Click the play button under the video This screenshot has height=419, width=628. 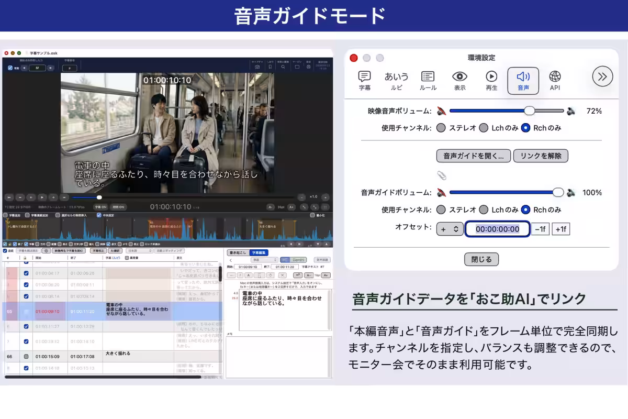point(42,197)
